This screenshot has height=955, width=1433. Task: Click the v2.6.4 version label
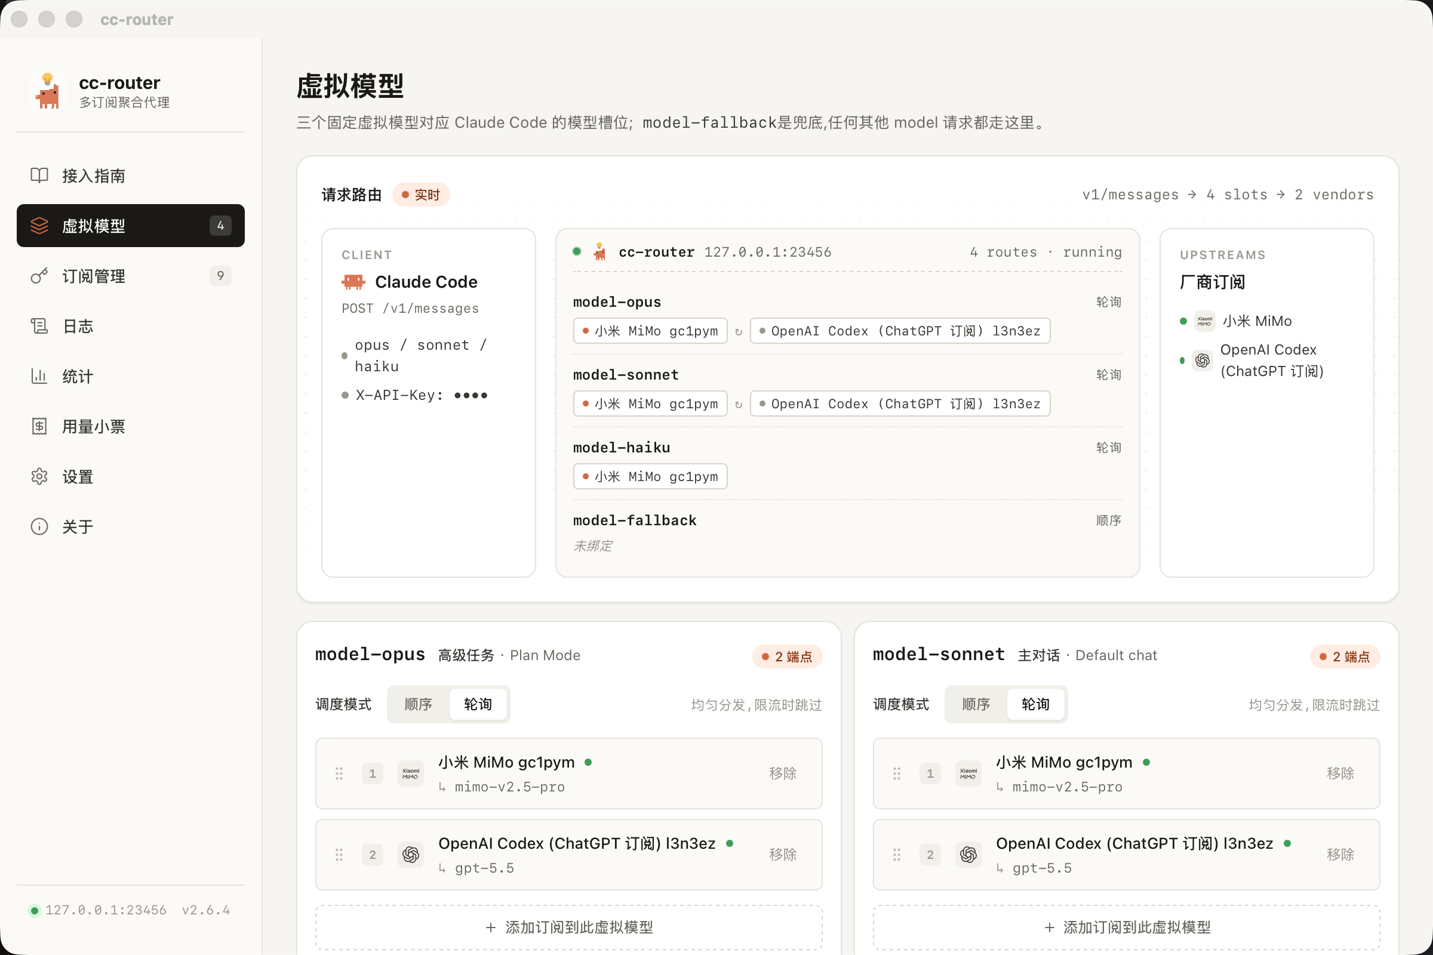click(206, 911)
